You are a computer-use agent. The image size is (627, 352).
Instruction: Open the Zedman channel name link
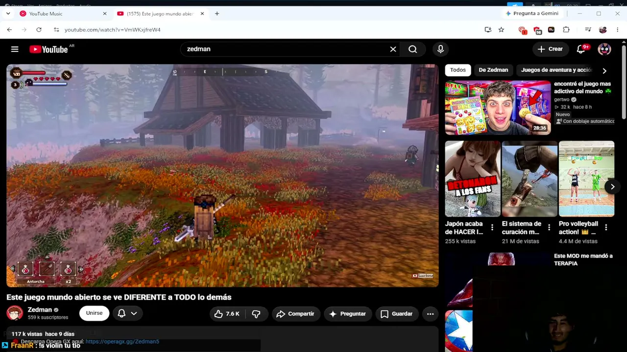click(x=40, y=309)
